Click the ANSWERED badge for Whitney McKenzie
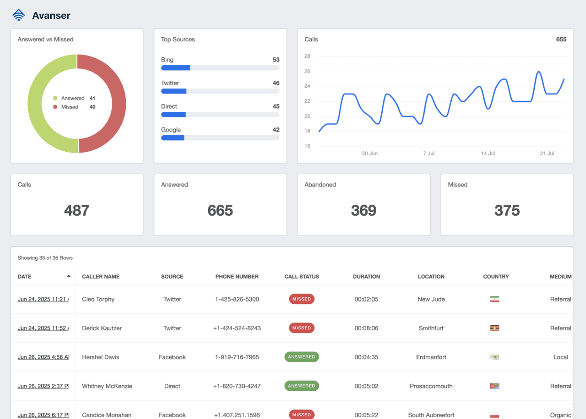The width and height of the screenshot is (586, 419). click(301, 386)
